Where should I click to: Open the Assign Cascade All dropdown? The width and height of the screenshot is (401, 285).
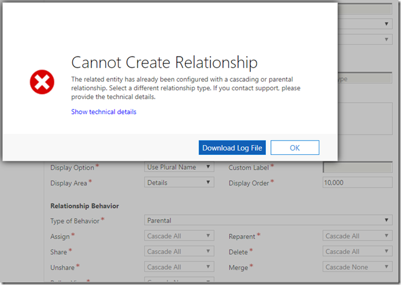(x=179, y=236)
